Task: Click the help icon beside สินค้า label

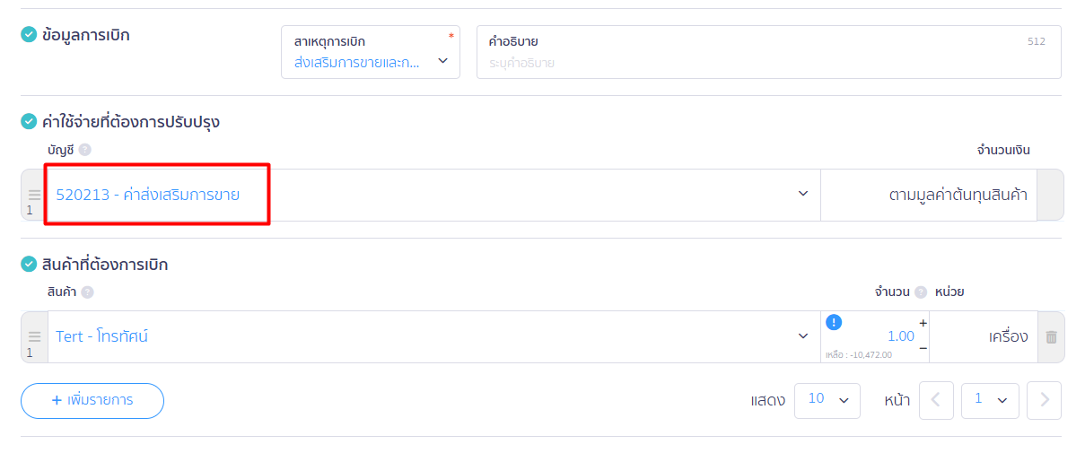Action: click(x=87, y=292)
